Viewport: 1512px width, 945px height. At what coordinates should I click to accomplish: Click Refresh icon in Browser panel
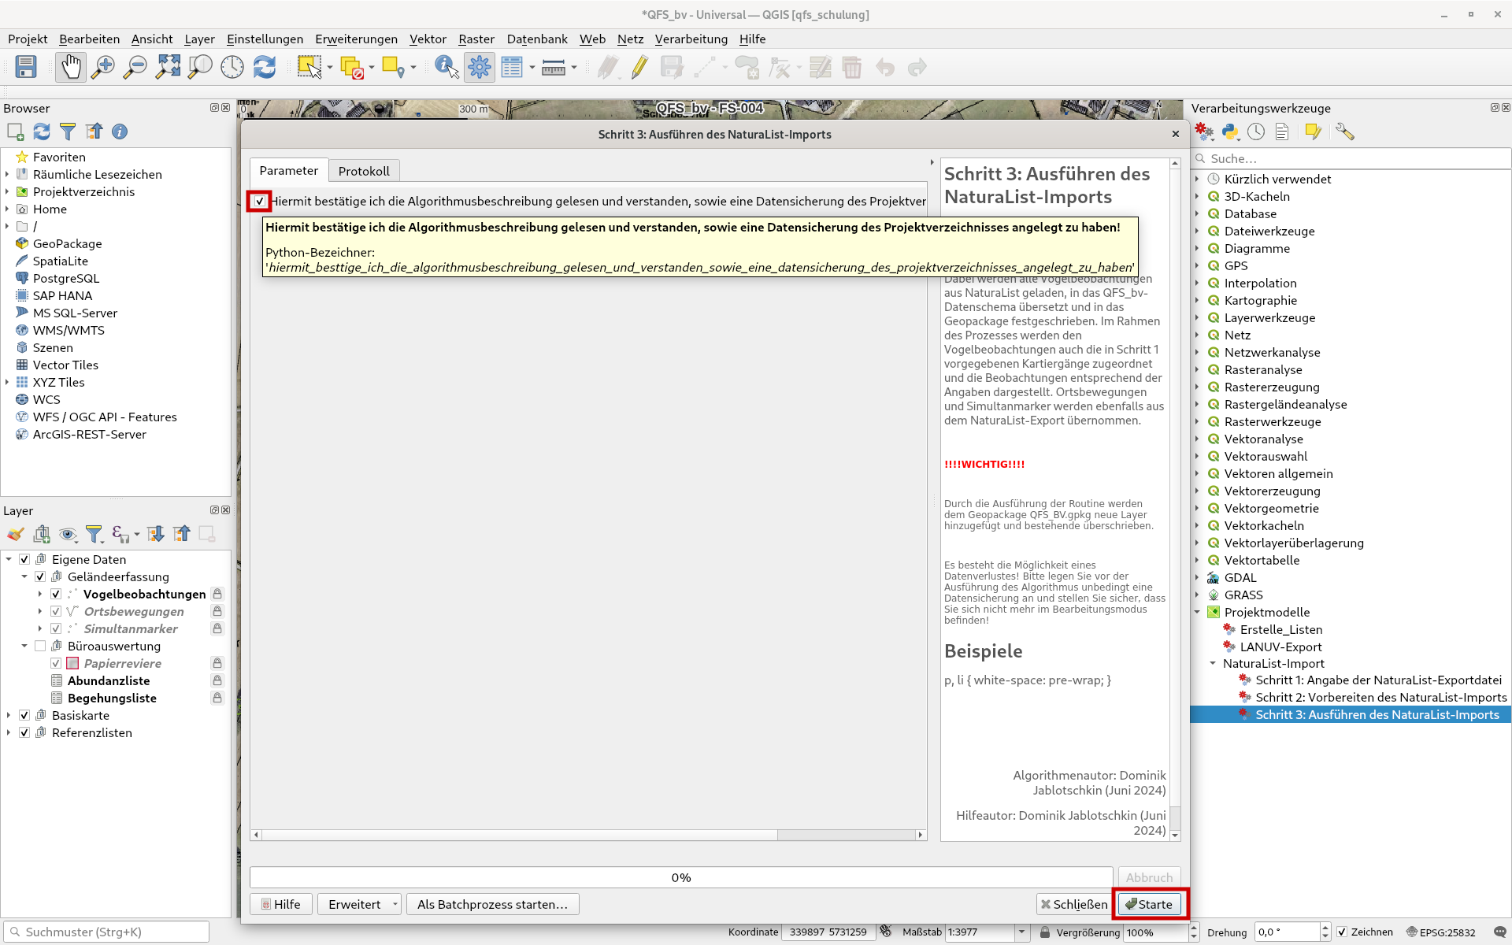click(42, 132)
